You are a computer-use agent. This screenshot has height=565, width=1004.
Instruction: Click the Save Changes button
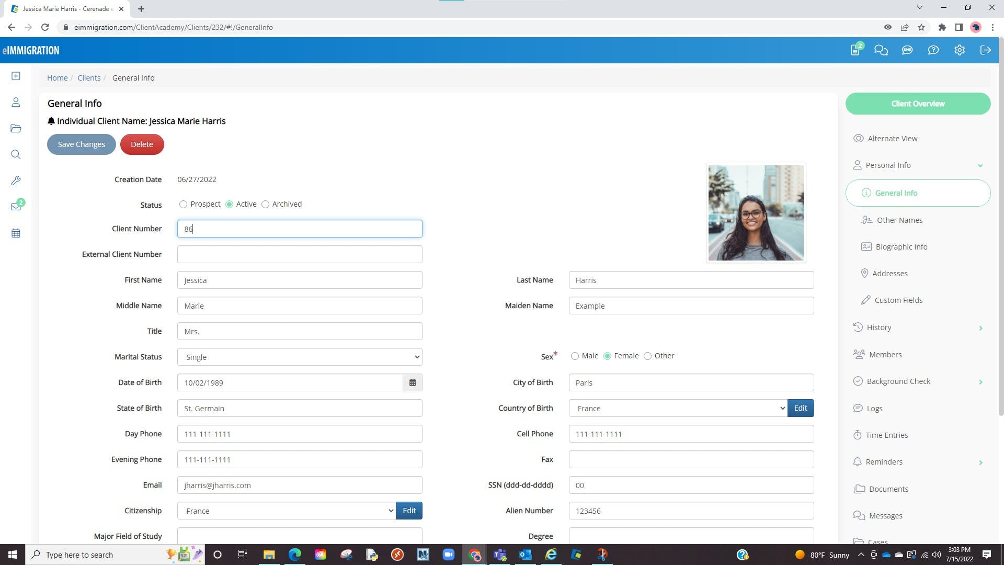pos(81,144)
